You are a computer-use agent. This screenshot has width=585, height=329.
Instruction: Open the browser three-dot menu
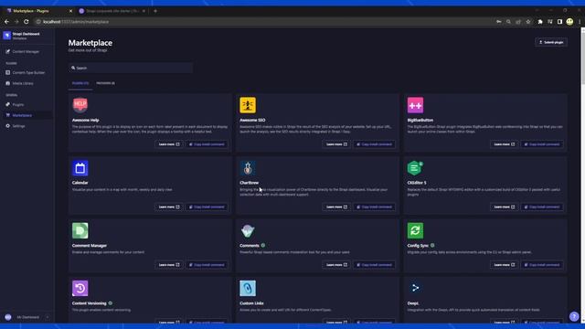(580, 22)
